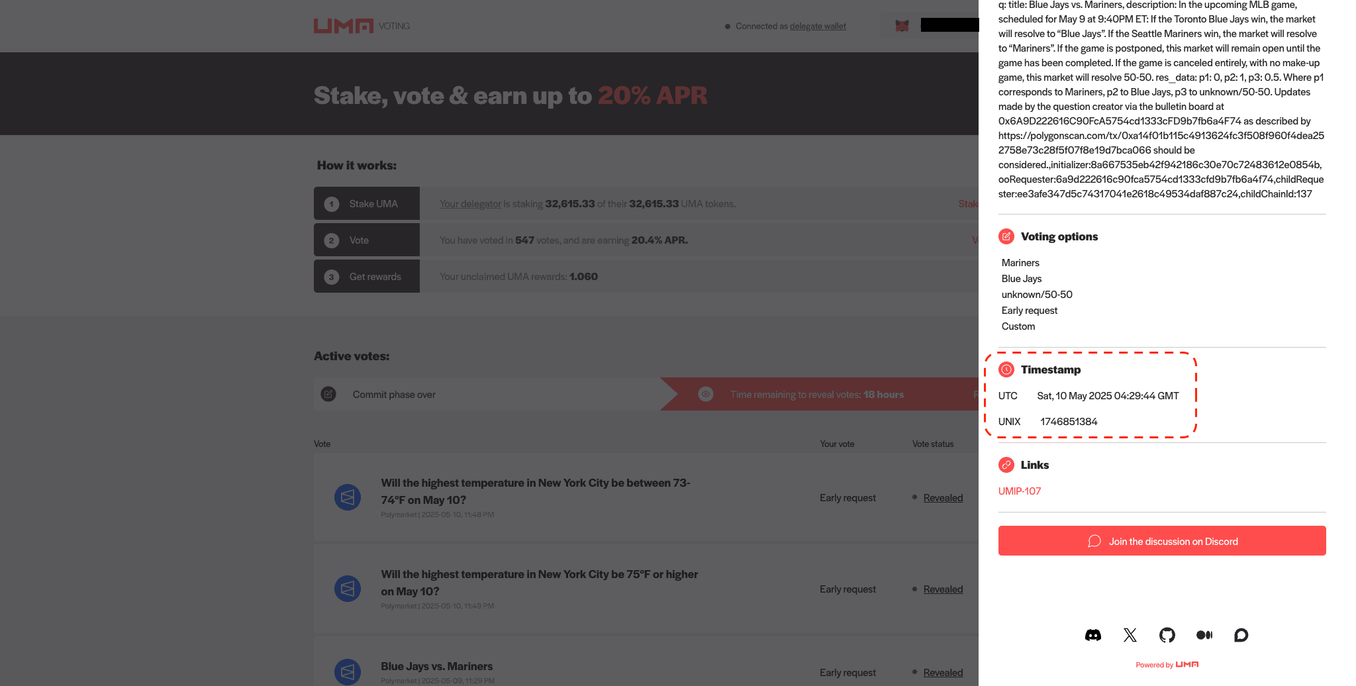Expand the 75°F or higher temperature vote row

[x=539, y=582]
